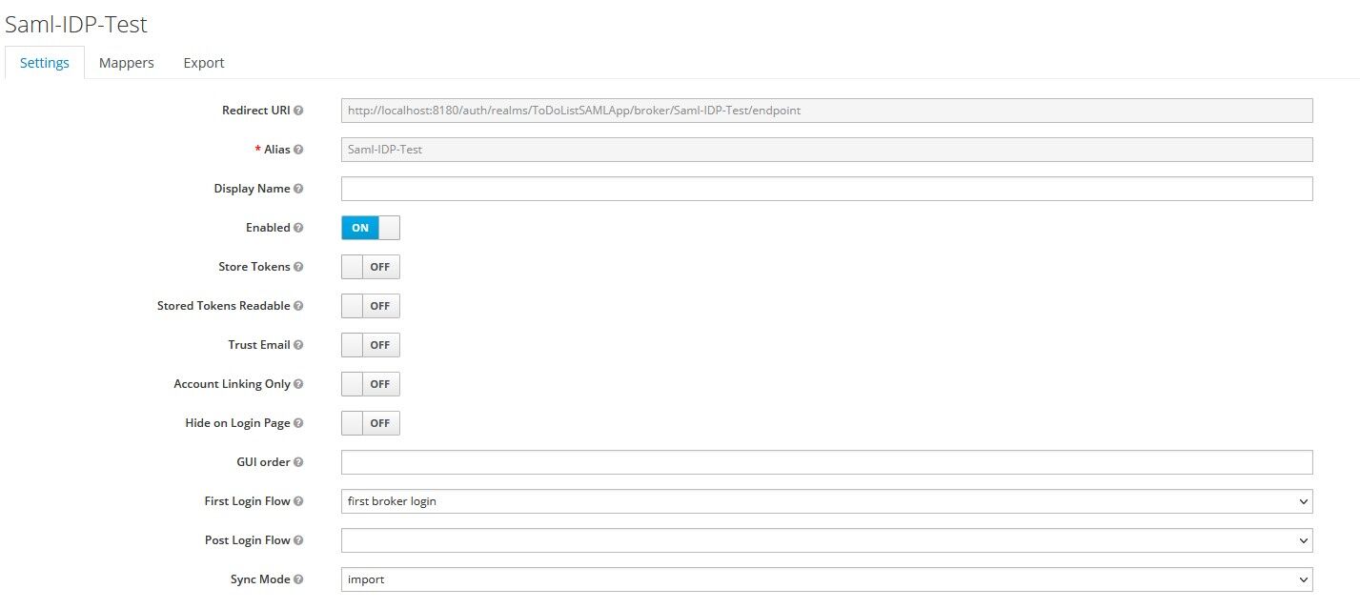
Task: Click the Display Name text field
Action: 825,189
